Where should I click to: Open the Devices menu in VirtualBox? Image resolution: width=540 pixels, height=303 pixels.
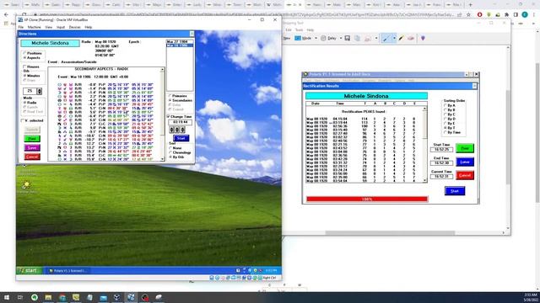[x=74, y=27]
